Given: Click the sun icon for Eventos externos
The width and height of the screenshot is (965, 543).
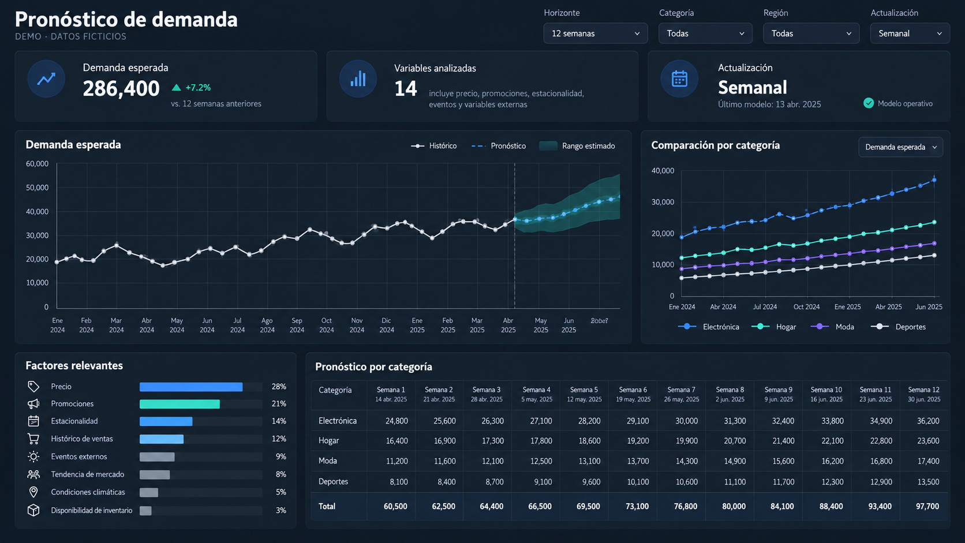Looking at the screenshot, I should coord(33,457).
